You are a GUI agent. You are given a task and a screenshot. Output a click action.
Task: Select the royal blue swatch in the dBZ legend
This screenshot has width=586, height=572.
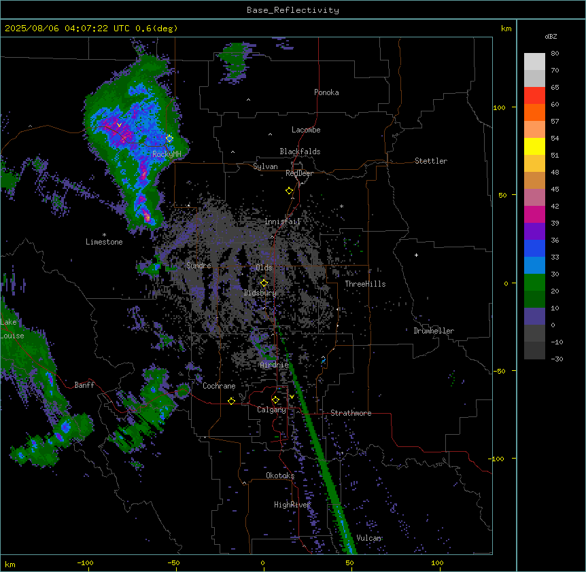pos(534,248)
